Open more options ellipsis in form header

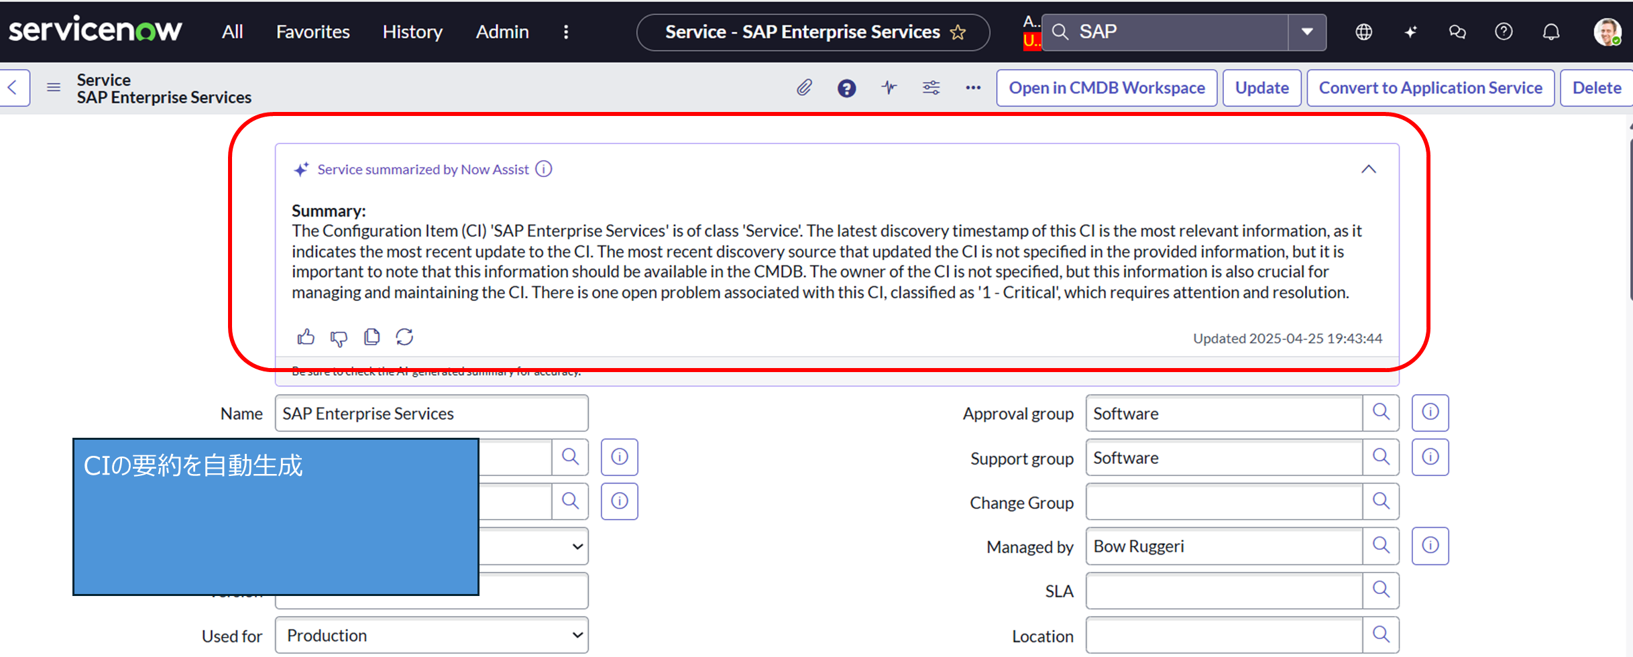pyautogui.click(x=973, y=88)
